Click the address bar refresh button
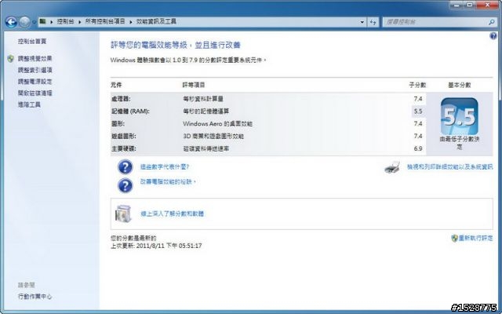 [373, 22]
